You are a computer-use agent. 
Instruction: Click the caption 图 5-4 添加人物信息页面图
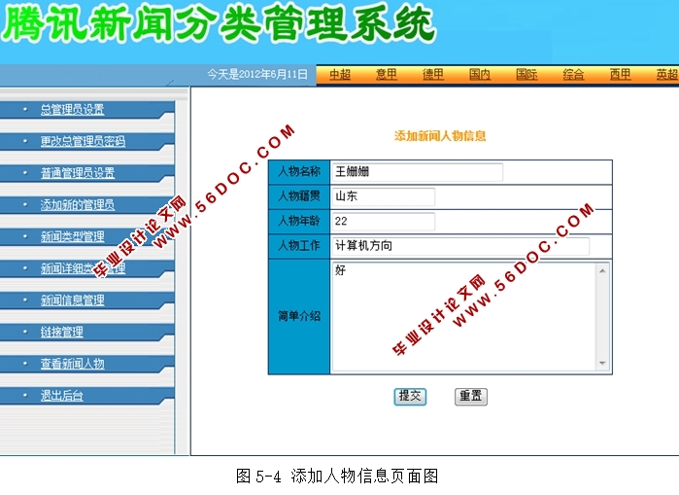(337, 476)
